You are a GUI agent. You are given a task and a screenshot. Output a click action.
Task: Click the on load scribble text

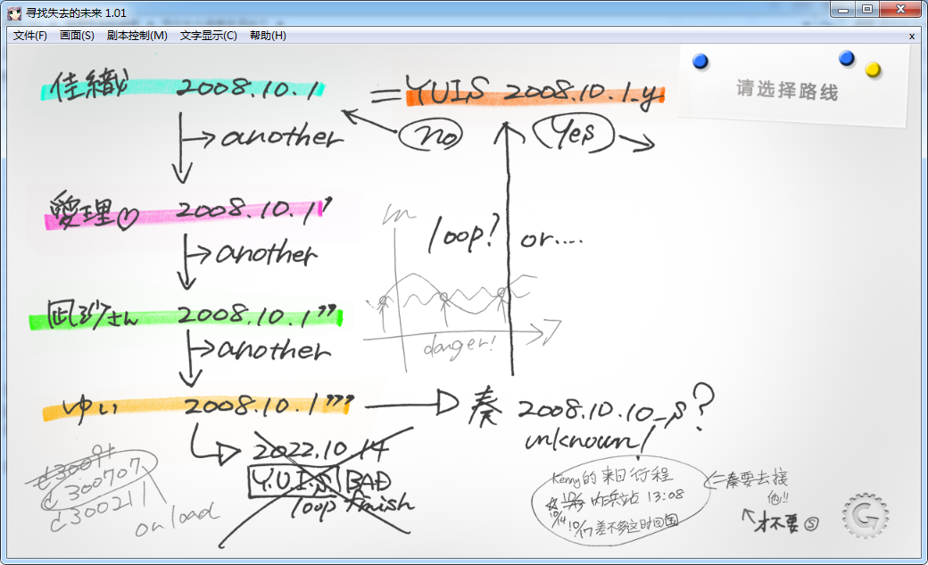[x=177, y=519]
